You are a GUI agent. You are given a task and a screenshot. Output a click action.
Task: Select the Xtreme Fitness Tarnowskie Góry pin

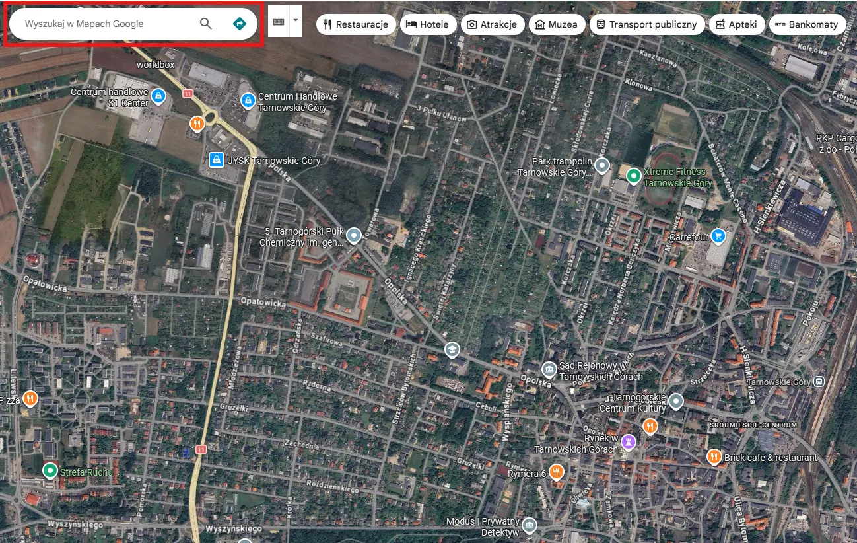click(633, 176)
